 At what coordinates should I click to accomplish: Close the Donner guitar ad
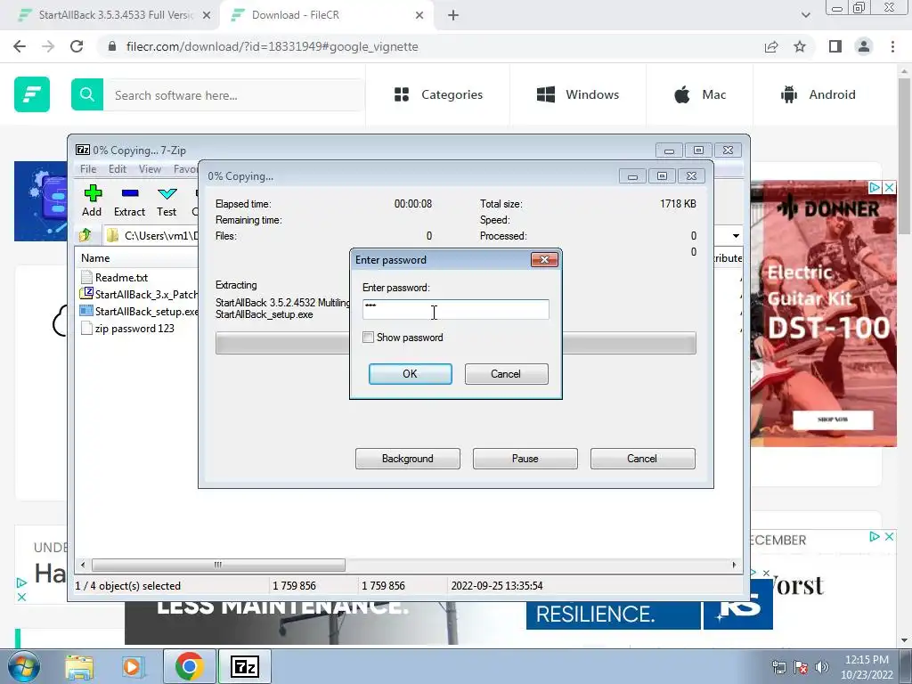(x=890, y=188)
